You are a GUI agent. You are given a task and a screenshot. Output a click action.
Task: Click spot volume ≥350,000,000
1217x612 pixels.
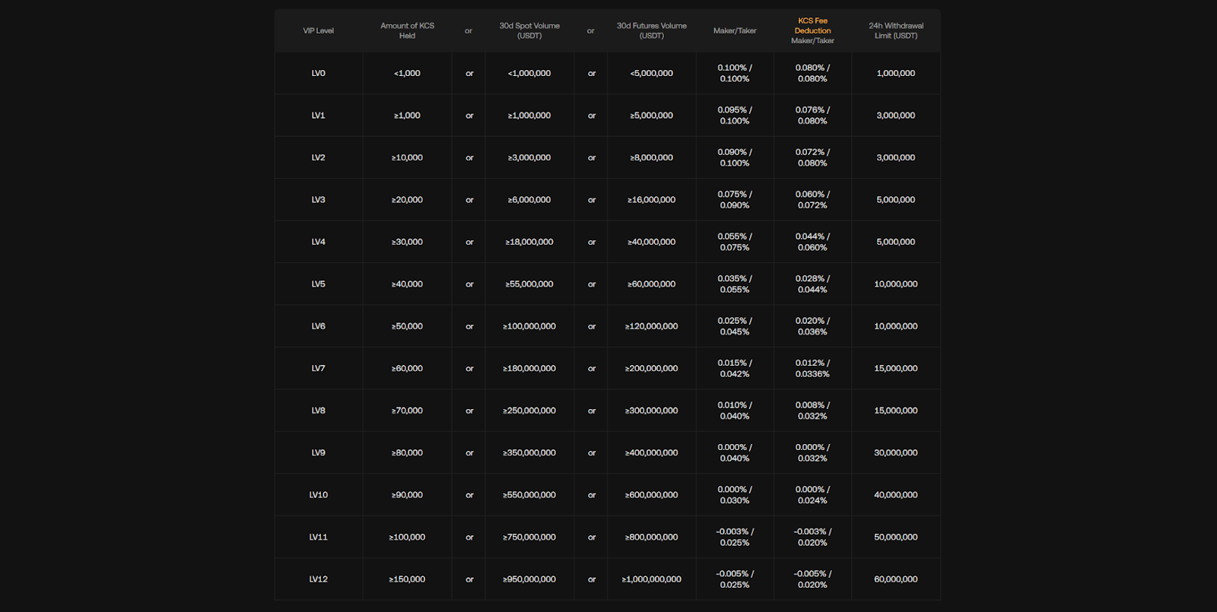pyautogui.click(x=529, y=453)
